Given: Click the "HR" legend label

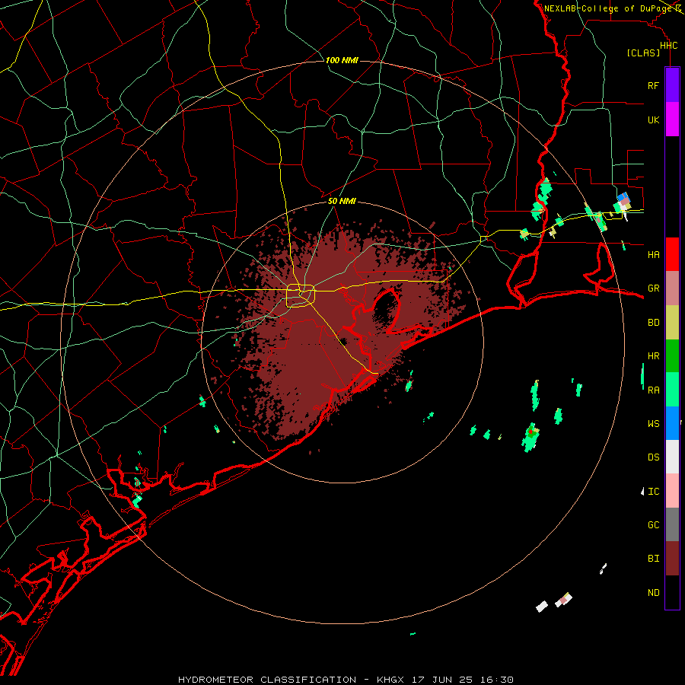Looking at the screenshot, I should point(653,356).
